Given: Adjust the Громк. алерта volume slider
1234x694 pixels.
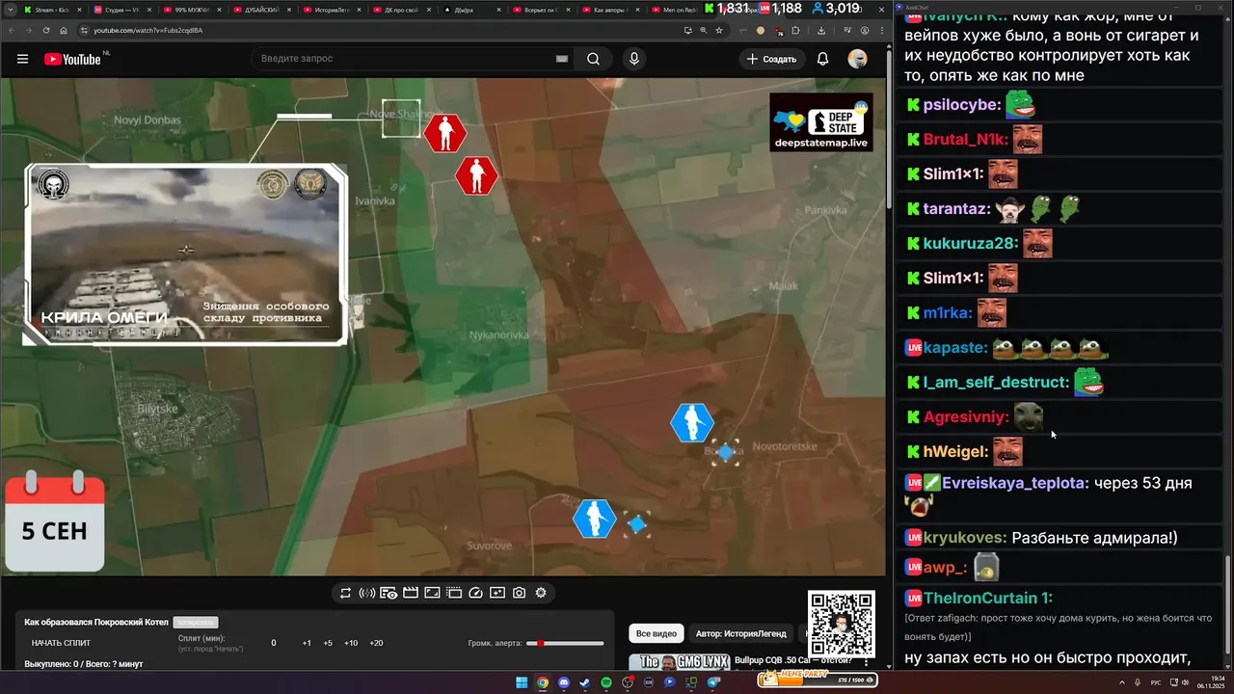Looking at the screenshot, I should point(565,643).
